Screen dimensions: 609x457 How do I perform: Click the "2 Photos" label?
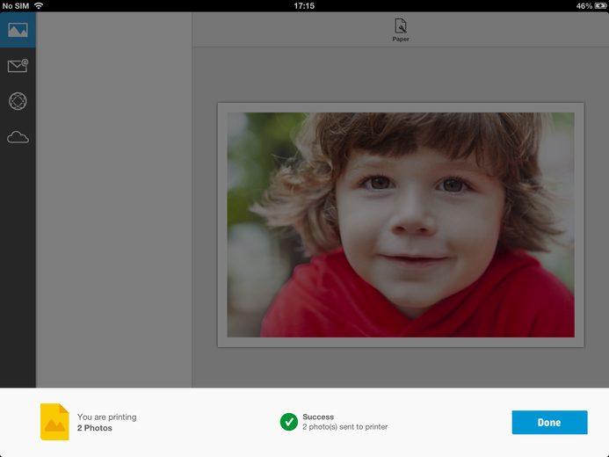coord(94,428)
